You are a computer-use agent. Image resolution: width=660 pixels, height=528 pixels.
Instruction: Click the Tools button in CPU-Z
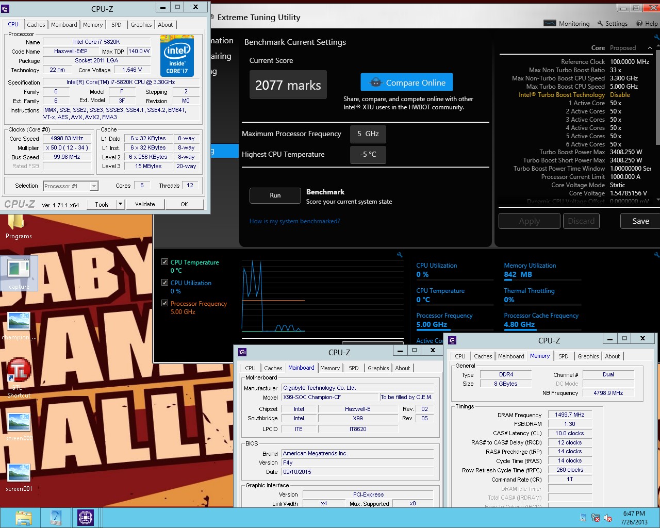click(102, 204)
